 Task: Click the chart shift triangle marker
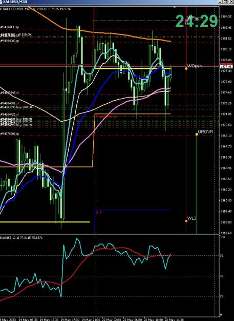(x=175, y=7)
